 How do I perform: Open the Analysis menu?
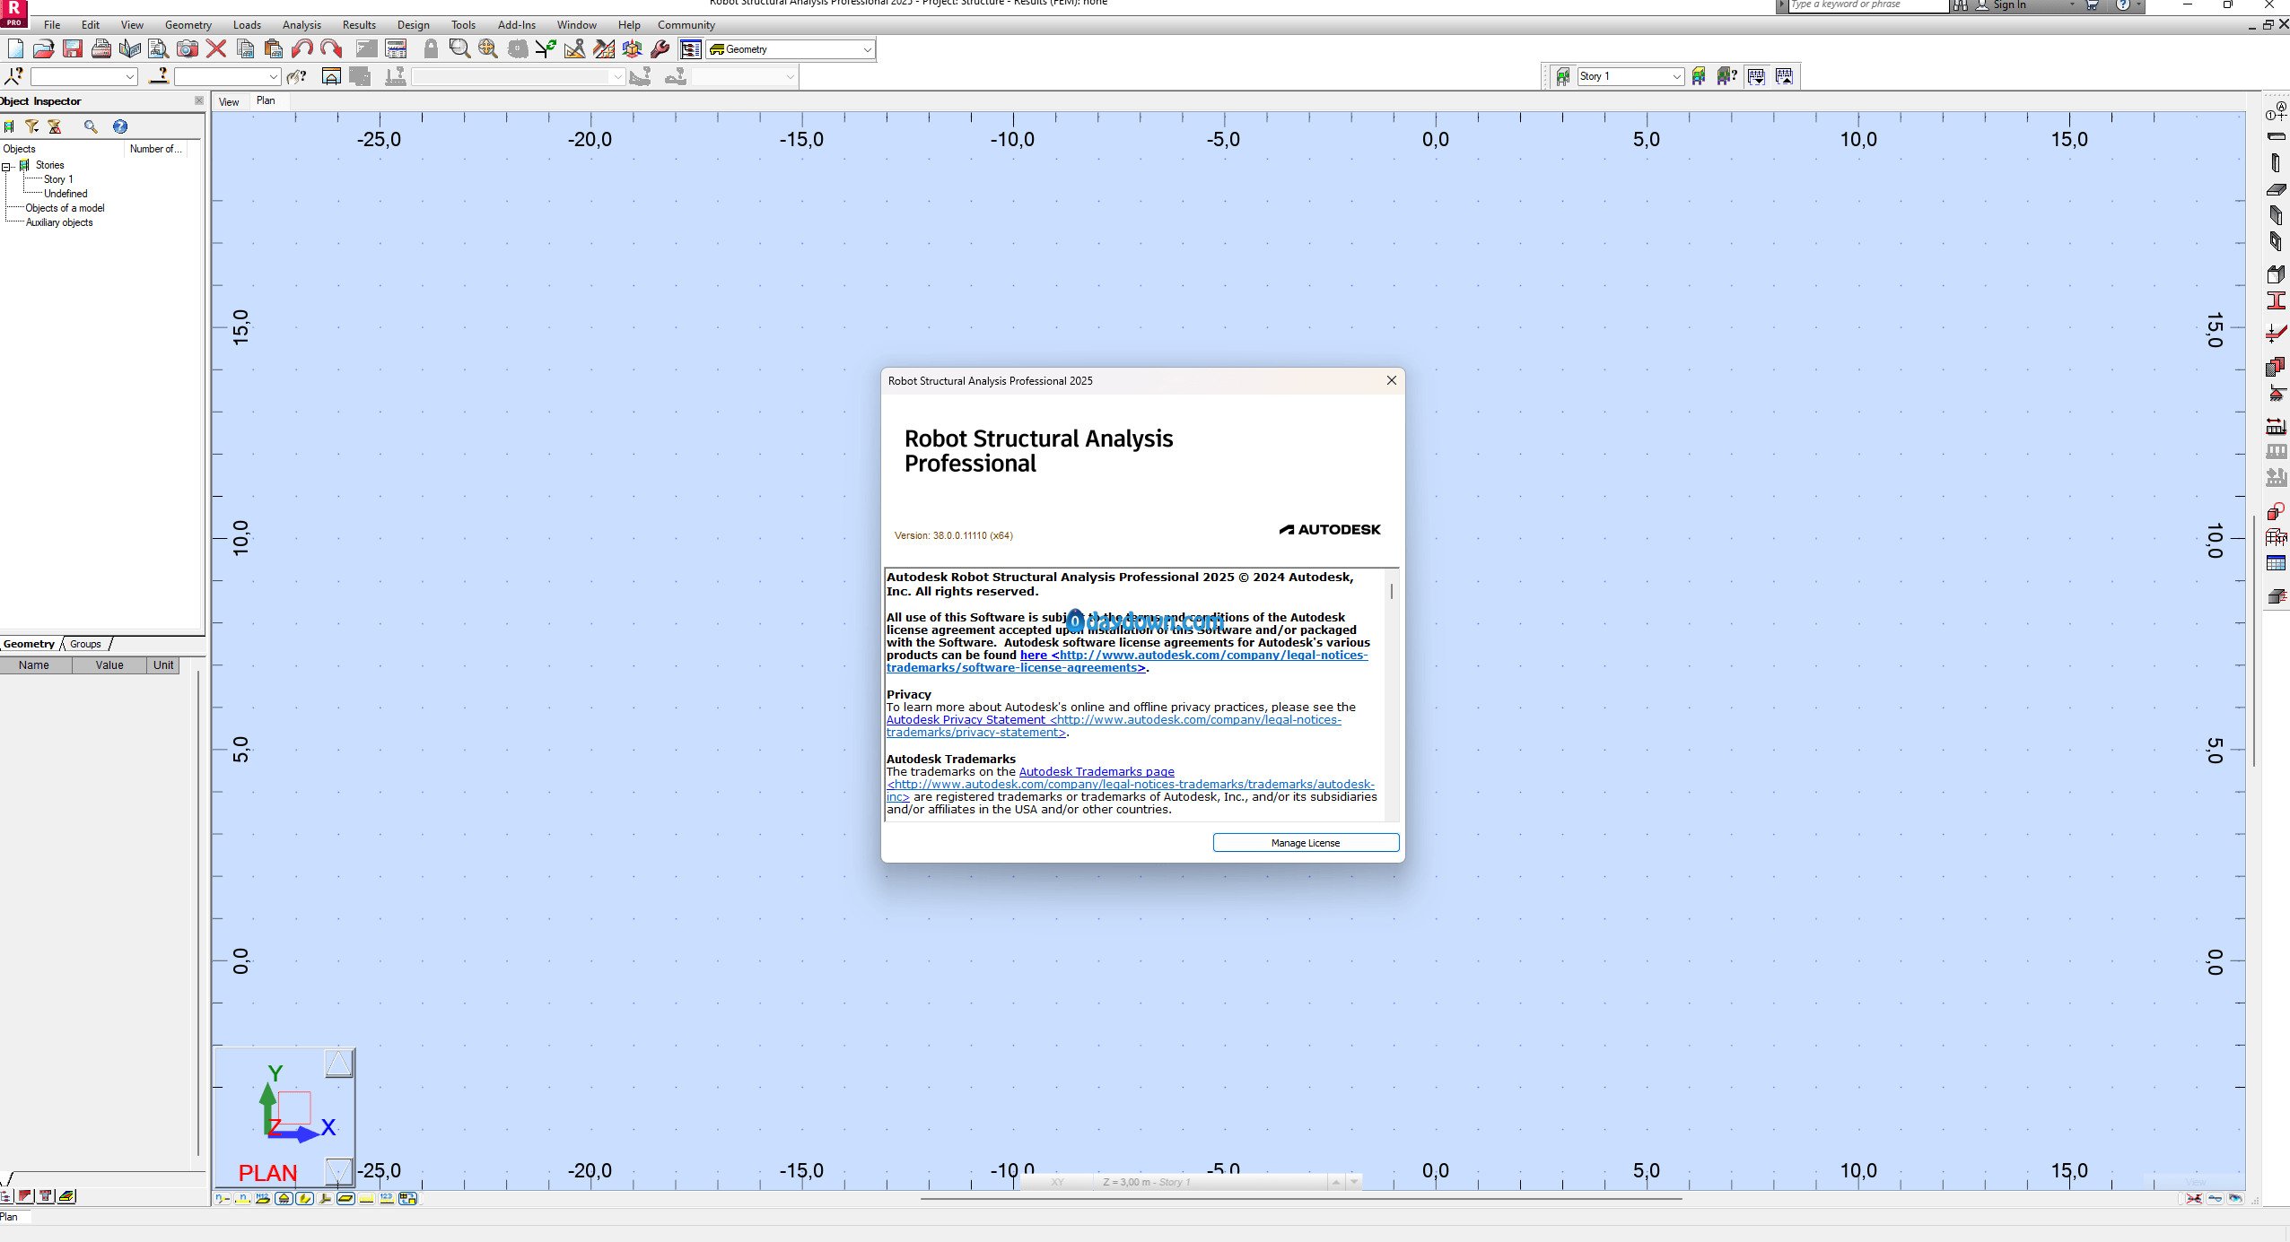tap(301, 25)
